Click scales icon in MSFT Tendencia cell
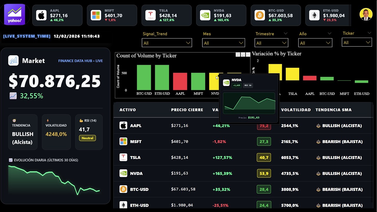This screenshot has height=212, width=377. [318, 142]
